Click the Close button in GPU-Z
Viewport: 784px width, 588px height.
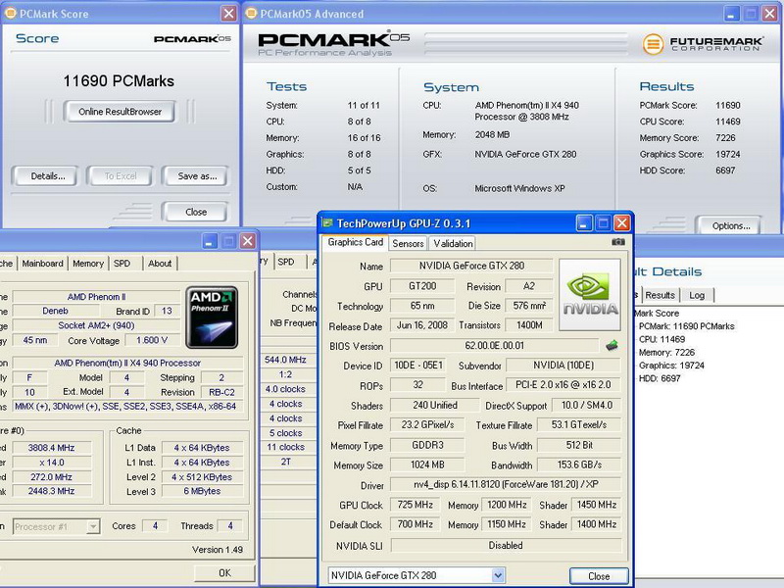(x=599, y=576)
